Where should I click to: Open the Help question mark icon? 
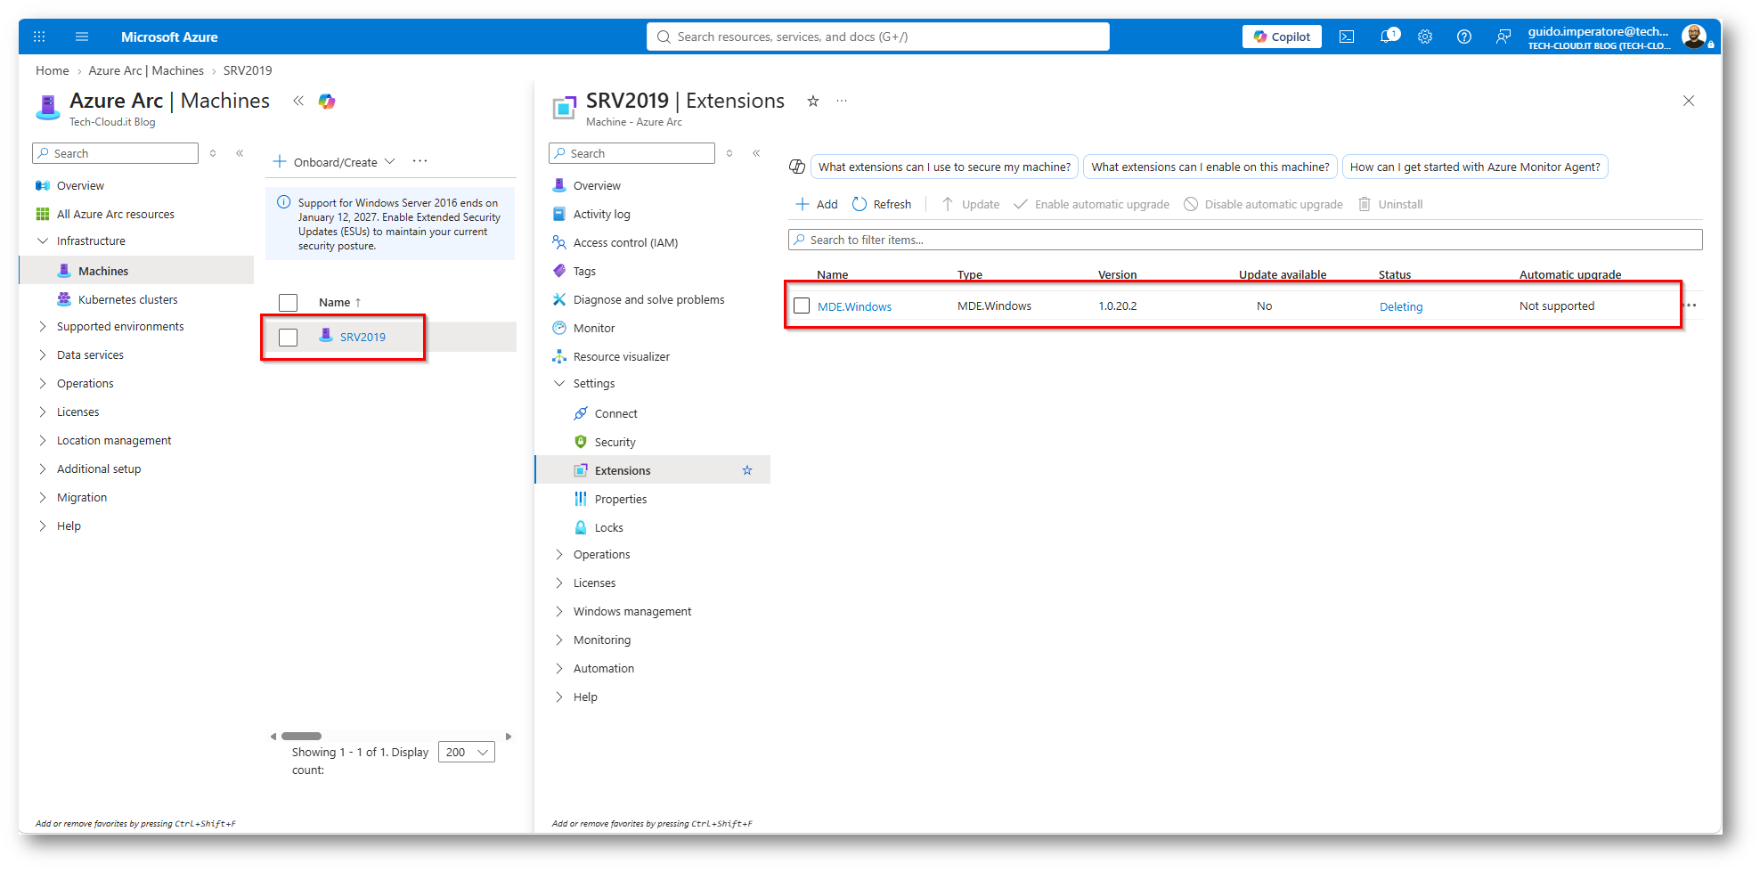[x=1464, y=37]
